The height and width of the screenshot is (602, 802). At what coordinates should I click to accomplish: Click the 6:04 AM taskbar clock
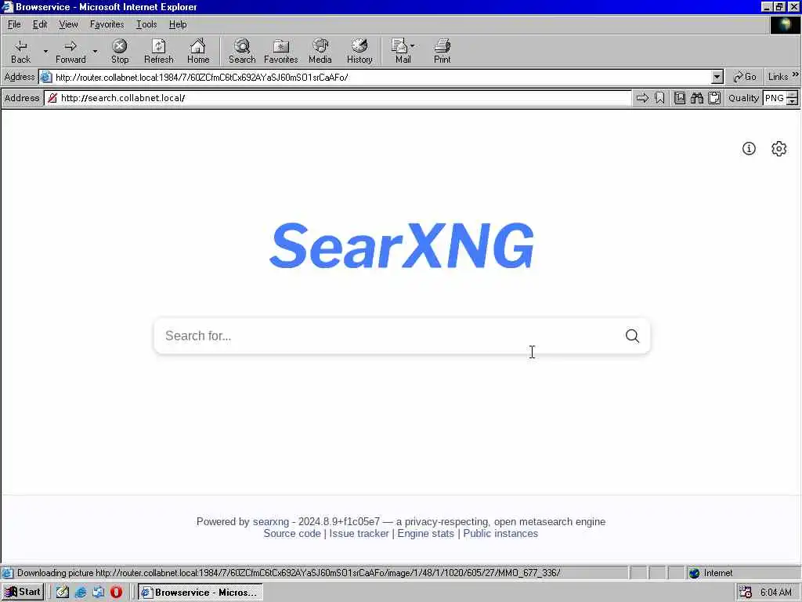coord(776,593)
